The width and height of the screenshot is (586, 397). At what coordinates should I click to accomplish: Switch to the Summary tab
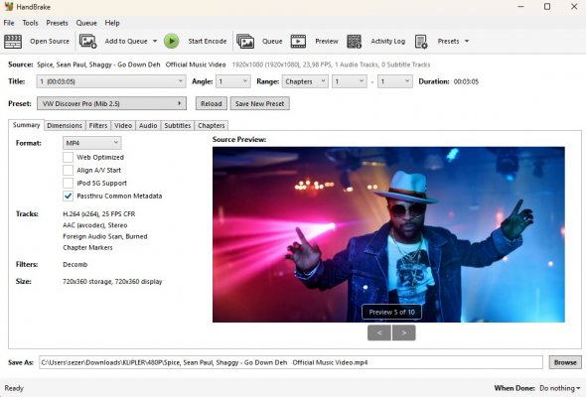point(26,125)
